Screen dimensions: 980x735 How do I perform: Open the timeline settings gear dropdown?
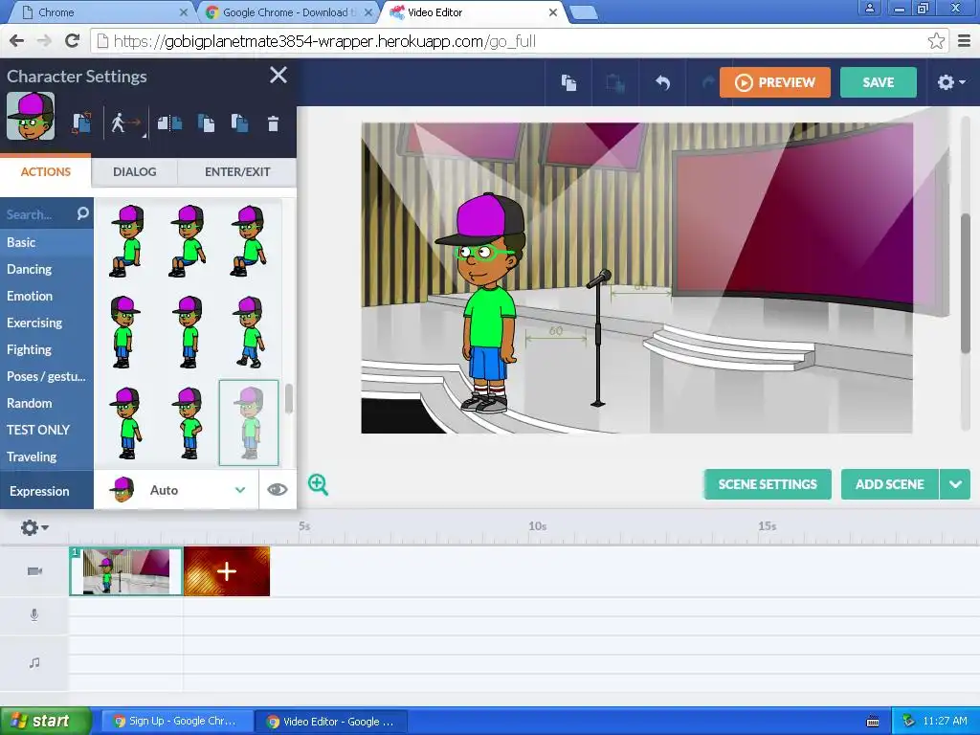point(34,527)
